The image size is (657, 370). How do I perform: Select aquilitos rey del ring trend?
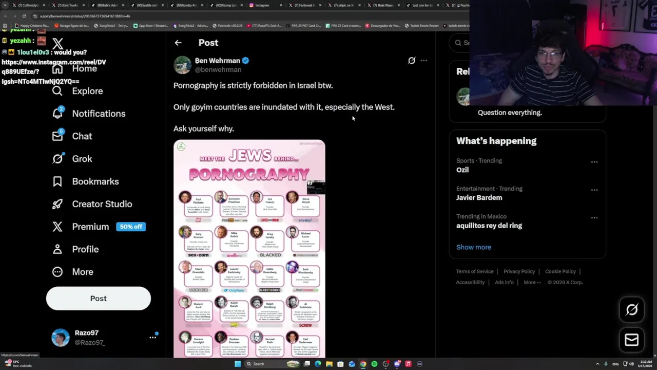click(489, 226)
